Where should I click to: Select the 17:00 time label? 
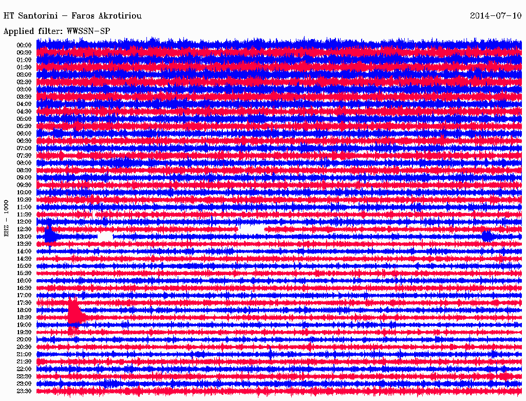click(24, 296)
